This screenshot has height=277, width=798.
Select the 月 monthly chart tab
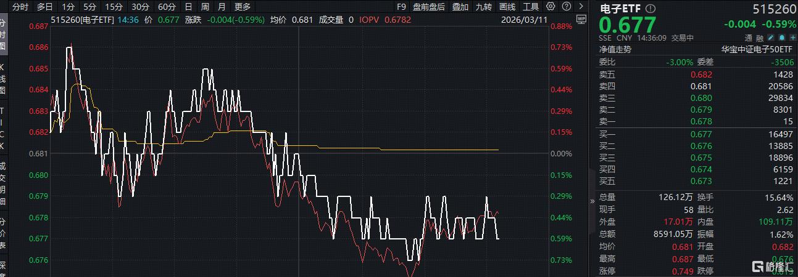pyautogui.click(x=222, y=7)
